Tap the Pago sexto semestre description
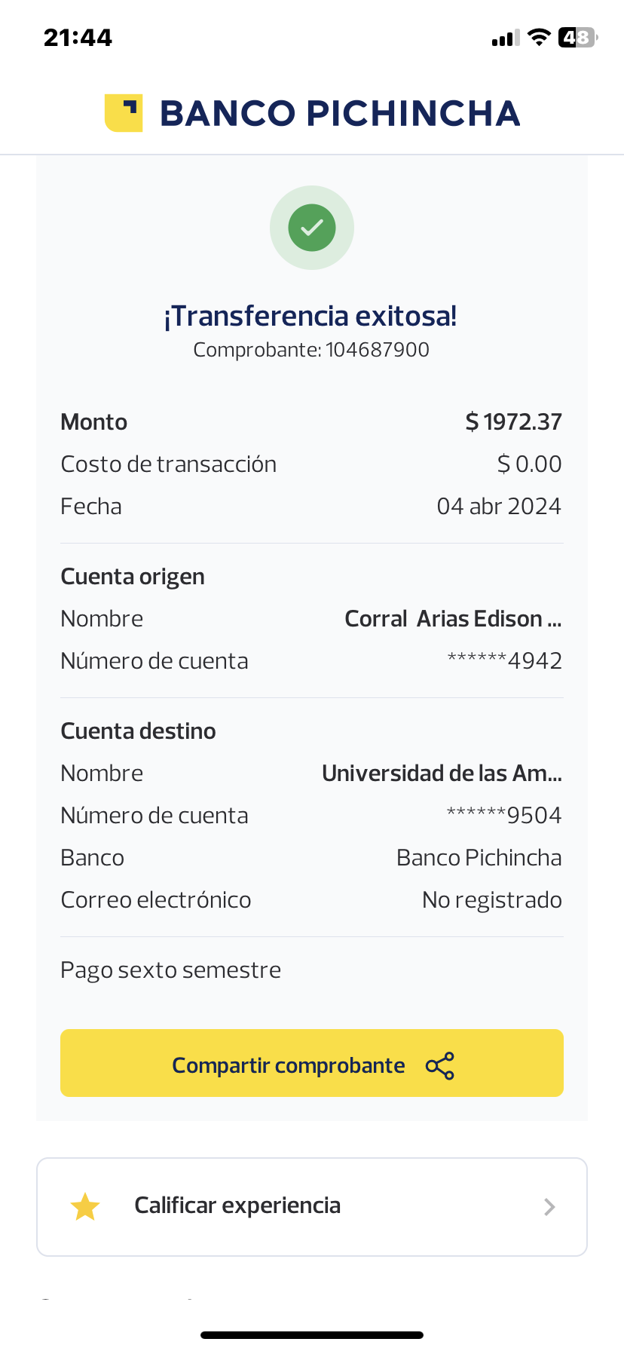 (171, 970)
